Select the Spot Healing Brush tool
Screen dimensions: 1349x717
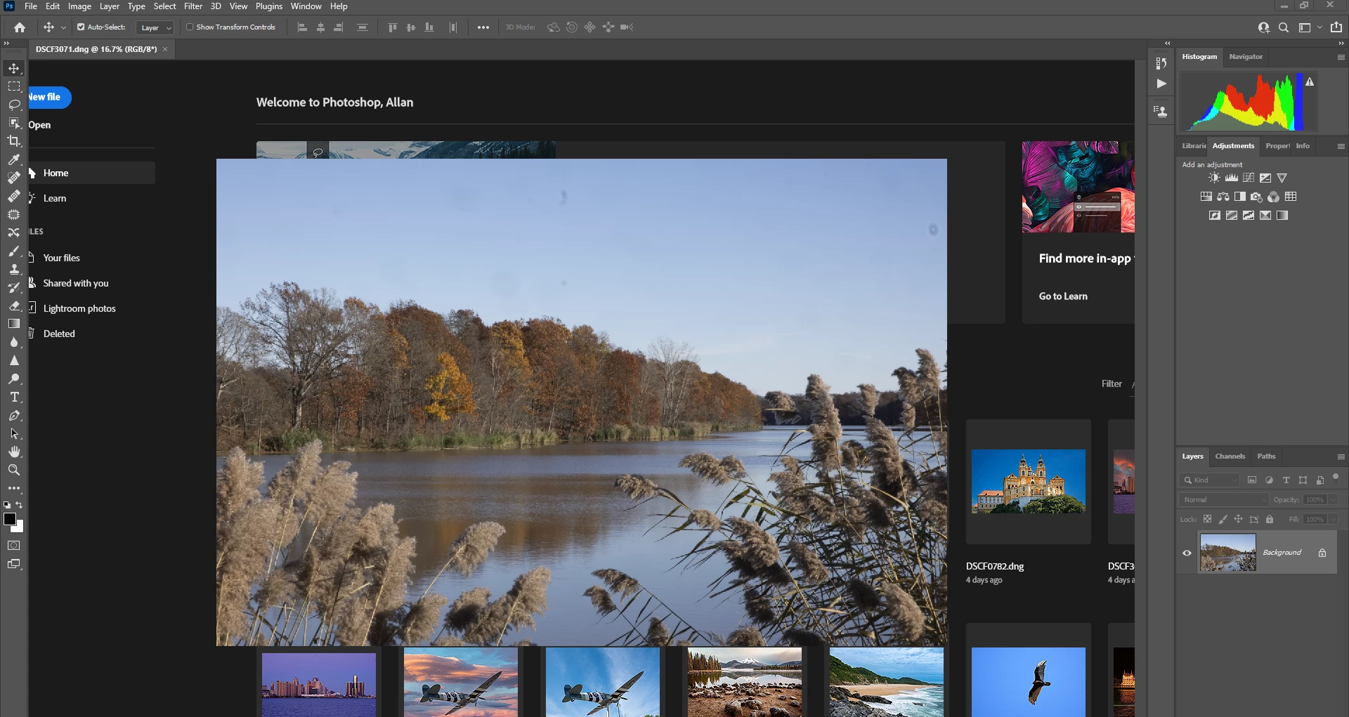point(14,178)
